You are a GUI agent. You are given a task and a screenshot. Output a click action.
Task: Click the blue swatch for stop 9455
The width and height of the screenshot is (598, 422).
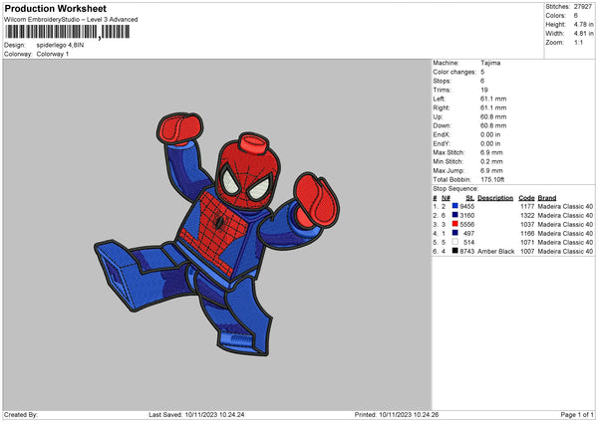click(454, 206)
